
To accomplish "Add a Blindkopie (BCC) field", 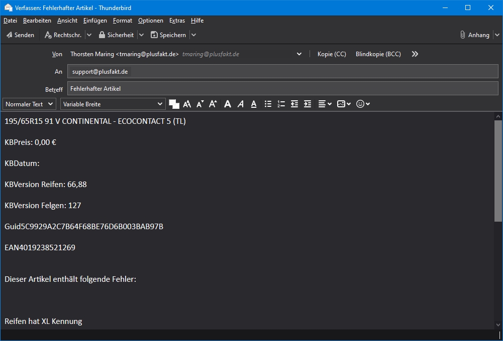I will [x=378, y=54].
